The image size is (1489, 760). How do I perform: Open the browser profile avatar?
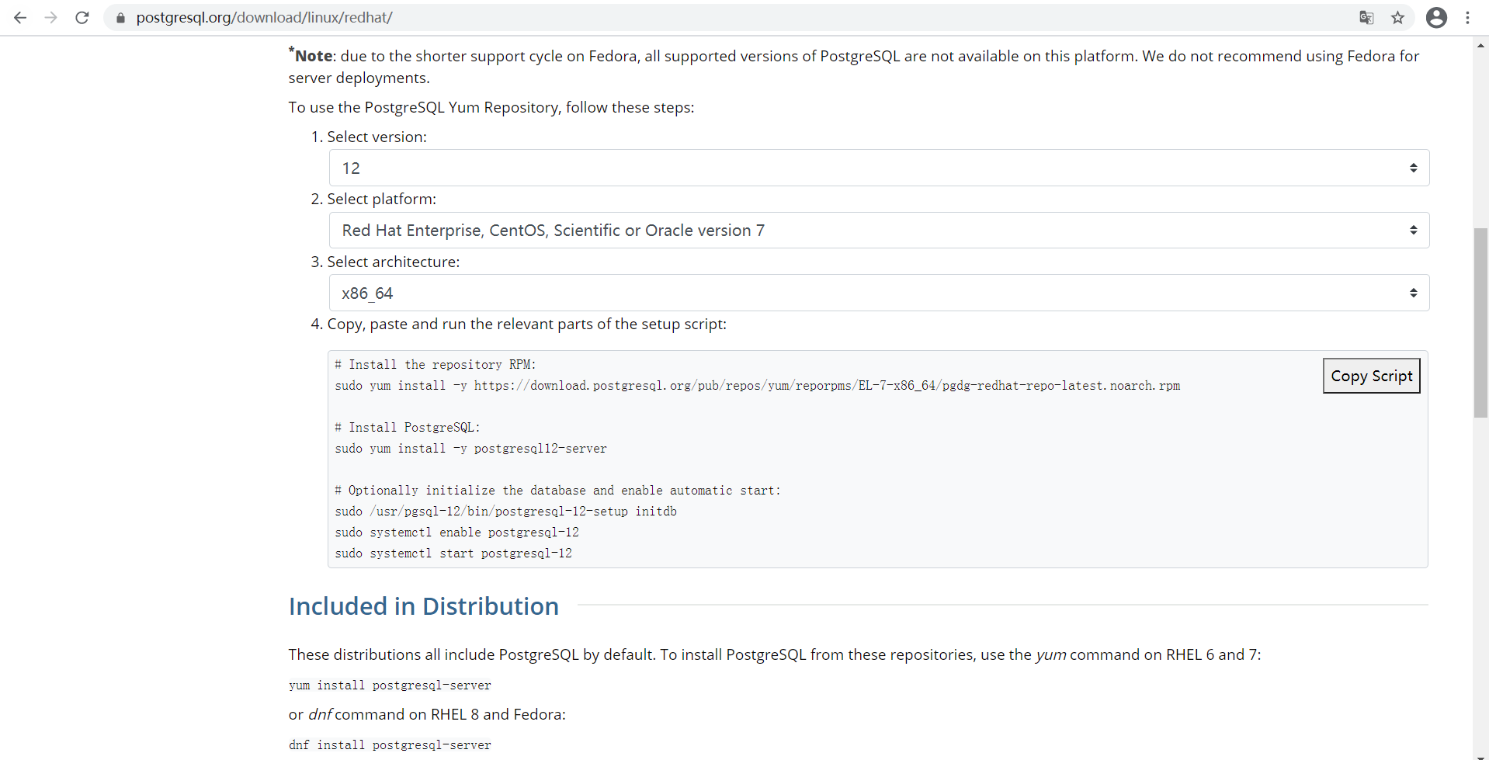(x=1437, y=17)
